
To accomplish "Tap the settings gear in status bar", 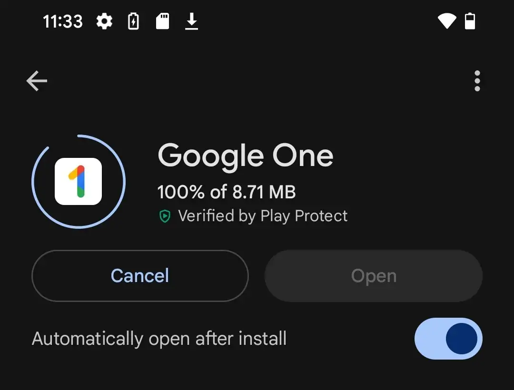I will click(104, 21).
